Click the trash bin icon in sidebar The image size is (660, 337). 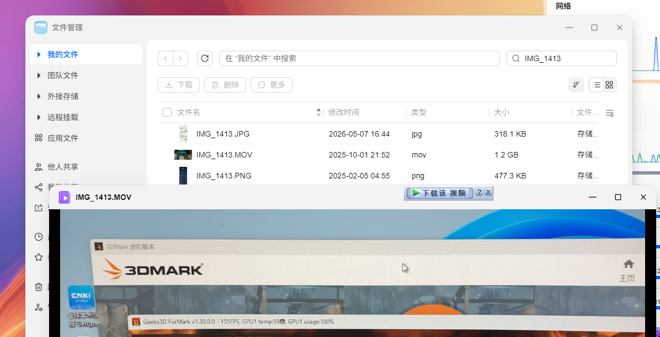click(39, 287)
